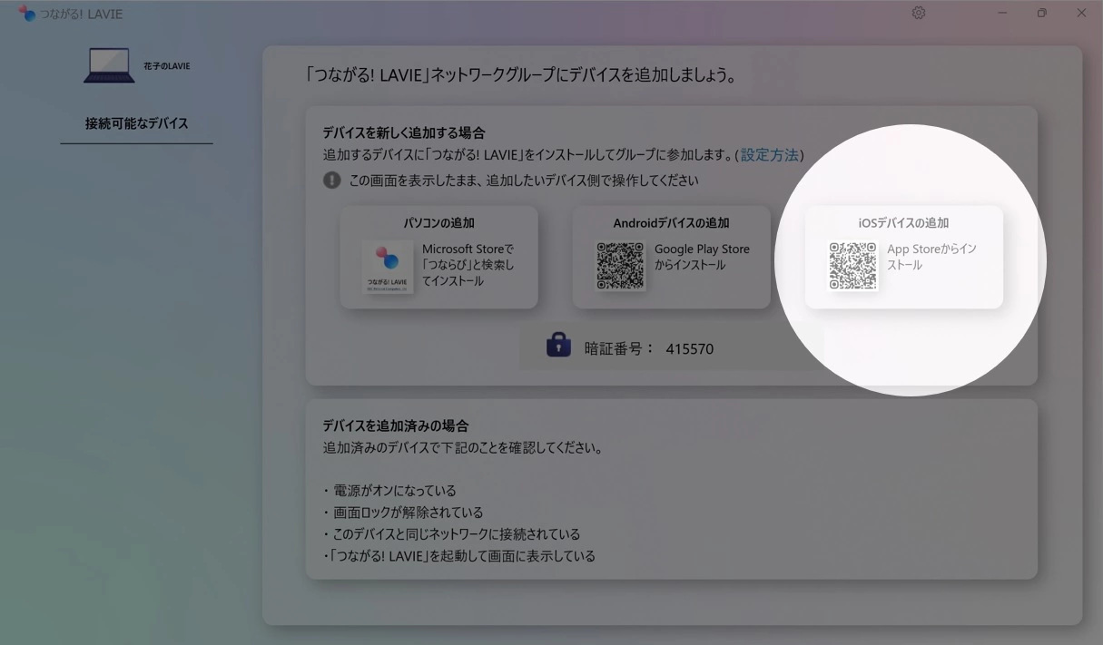The height and width of the screenshot is (645, 1103).
Task: Click the 同じネットワークに接続されている line
Action: pyautogui.click(x=451, y=534)
